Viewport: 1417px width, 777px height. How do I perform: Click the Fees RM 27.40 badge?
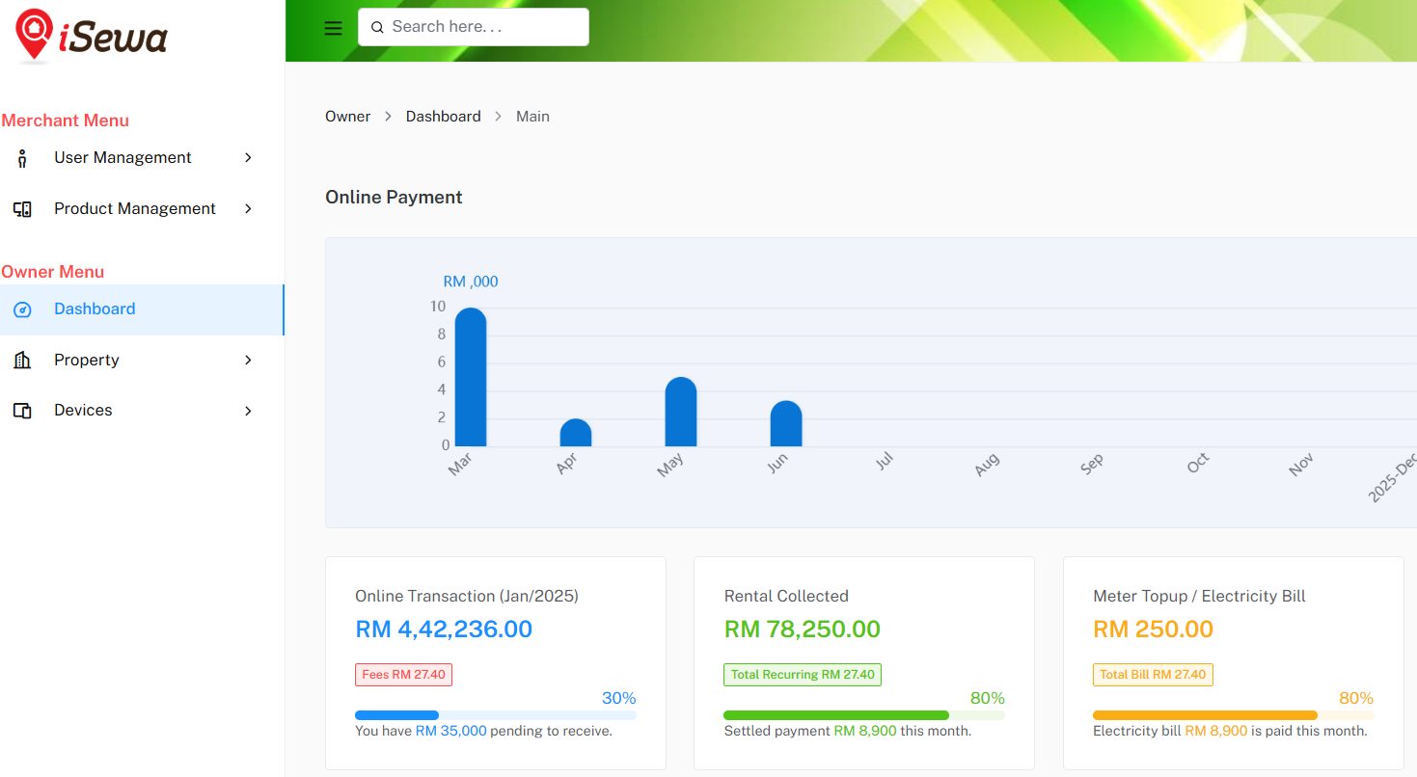point(403,675)
